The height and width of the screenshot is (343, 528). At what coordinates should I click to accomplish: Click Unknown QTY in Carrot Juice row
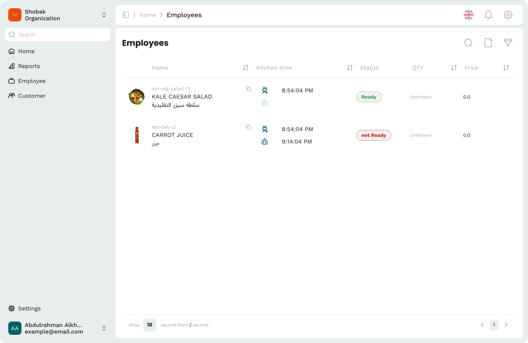coord(421,135)
